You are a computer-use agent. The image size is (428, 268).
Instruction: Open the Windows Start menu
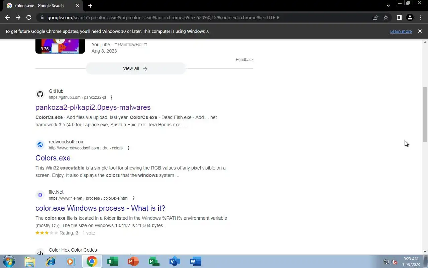tap(9, 261)
